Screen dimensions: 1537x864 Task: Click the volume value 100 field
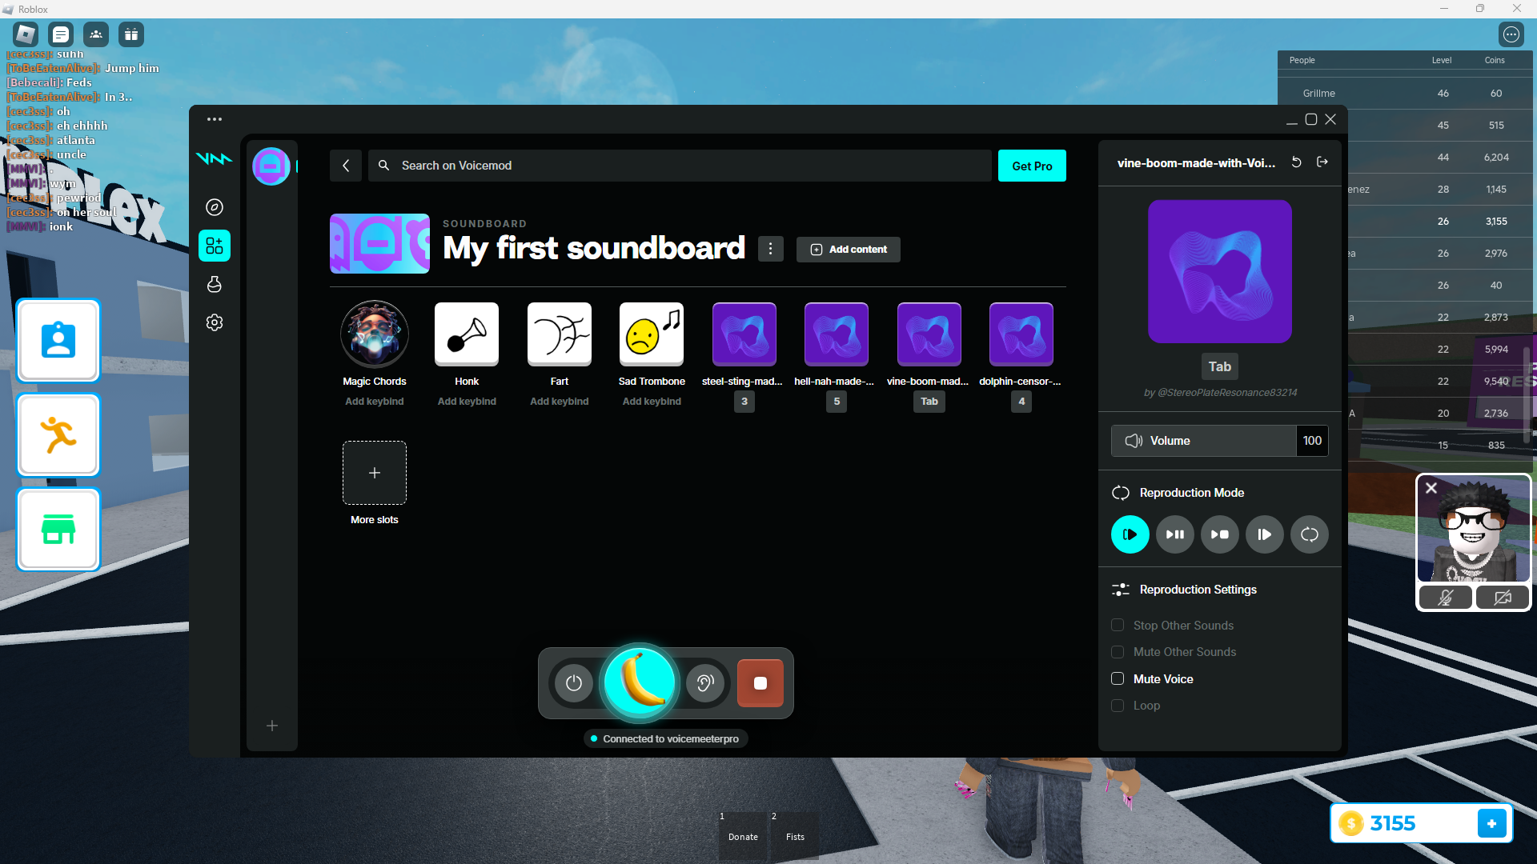click(x=1313, y=441)
